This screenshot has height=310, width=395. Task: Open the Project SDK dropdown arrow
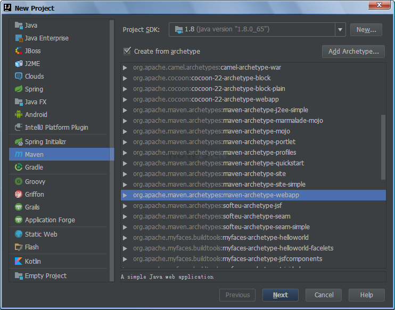click(340, 29)
